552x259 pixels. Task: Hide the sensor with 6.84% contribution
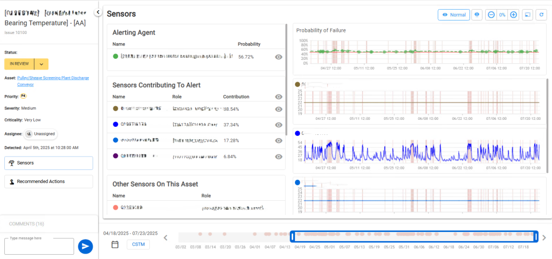pos(279,156)
